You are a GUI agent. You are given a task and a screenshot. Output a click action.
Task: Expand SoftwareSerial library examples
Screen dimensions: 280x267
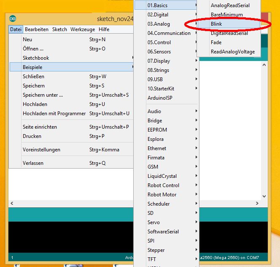[167, 232]
